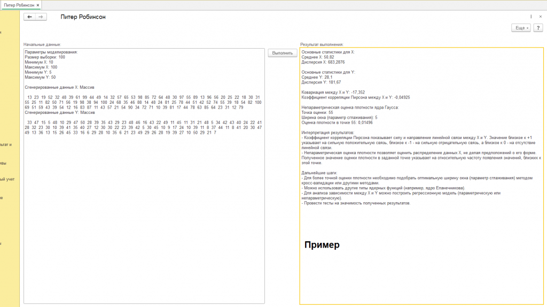The image size is (547, 307).
Task: Click the Результат выполнения label
Action: (322, 45)
